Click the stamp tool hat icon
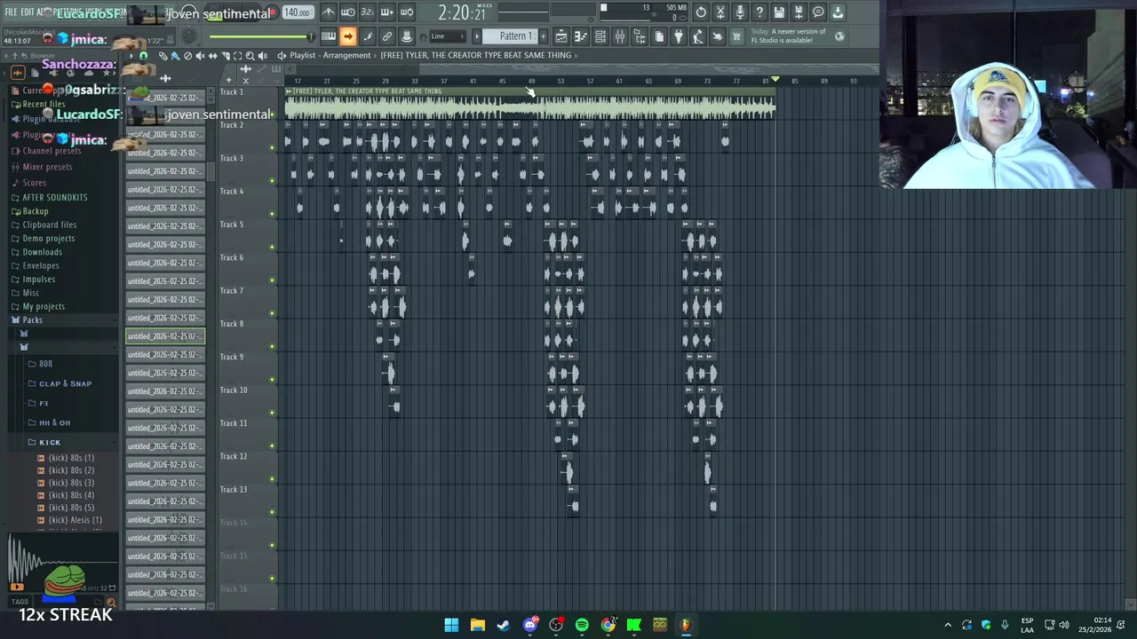 coord(407,36)
